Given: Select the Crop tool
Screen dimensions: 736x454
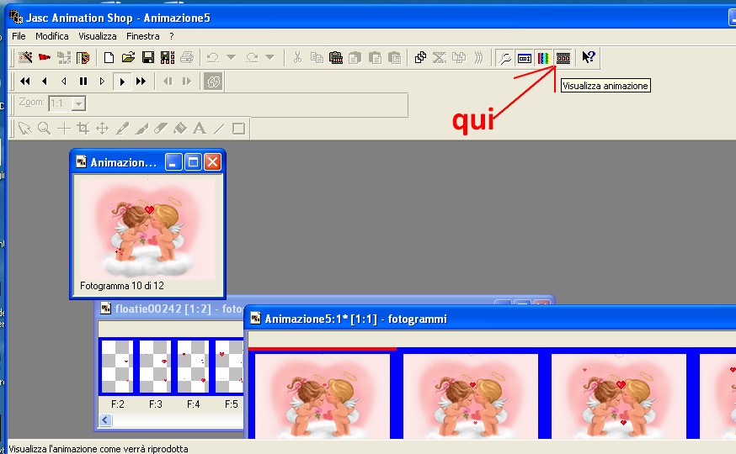Looking at the screenshot, I should click(83, 128).
